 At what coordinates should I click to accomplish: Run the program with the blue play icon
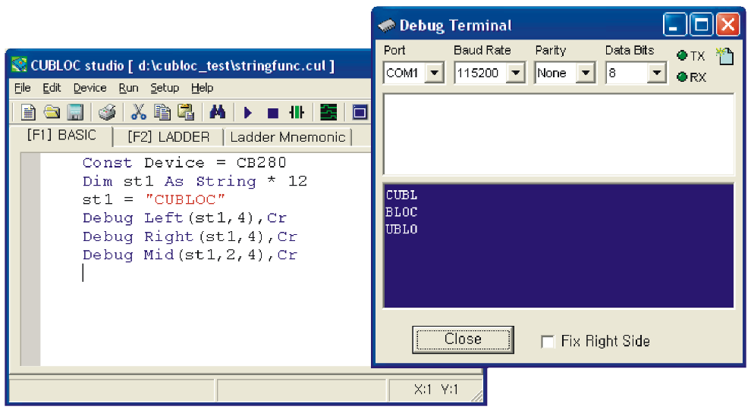coord(248,113)
